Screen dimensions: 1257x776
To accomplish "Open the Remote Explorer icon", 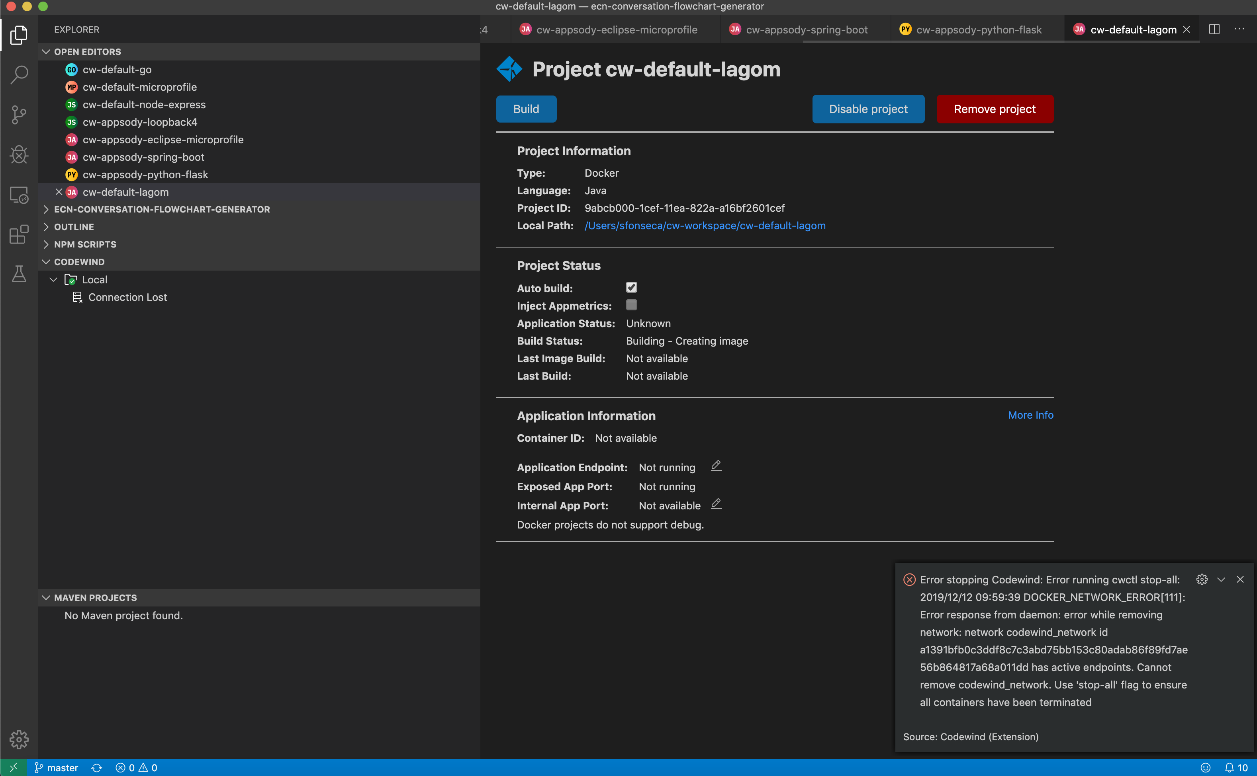I will 19,195.
